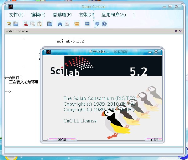
Task: Minimize the Scilab Console window
Action: tap(164, 7)
